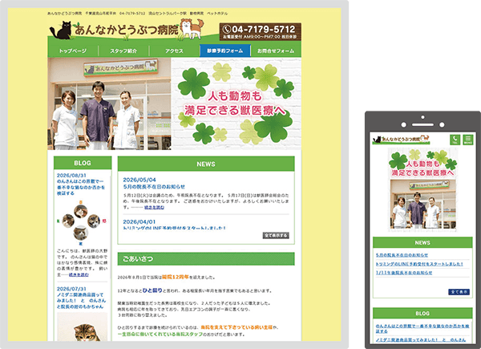Click the desktop BLOG section header
The height and width of the screenshot is (349, 481).
[x=83, y=163]
